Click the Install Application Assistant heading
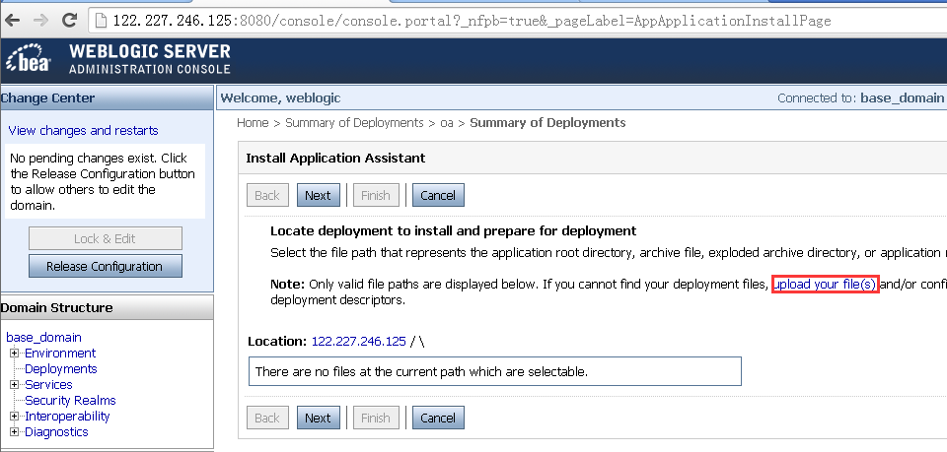Image resolution: width=947 pixels, height=452 pixels. pyautogui.click(x=335, y=158)
